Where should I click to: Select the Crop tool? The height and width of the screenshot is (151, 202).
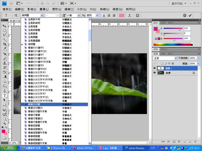[x=5, y=44]
